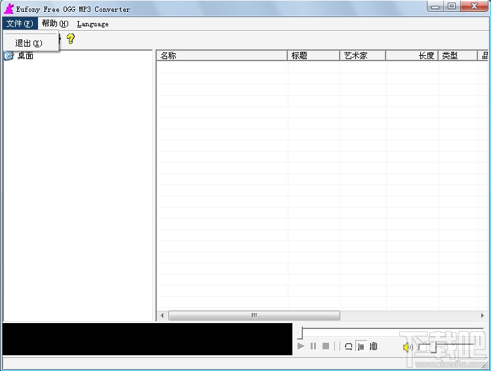Screen dimensions: 491x371
Task: Click the pink Eufony application icon in title bar
Action: [x=9, y=9]
